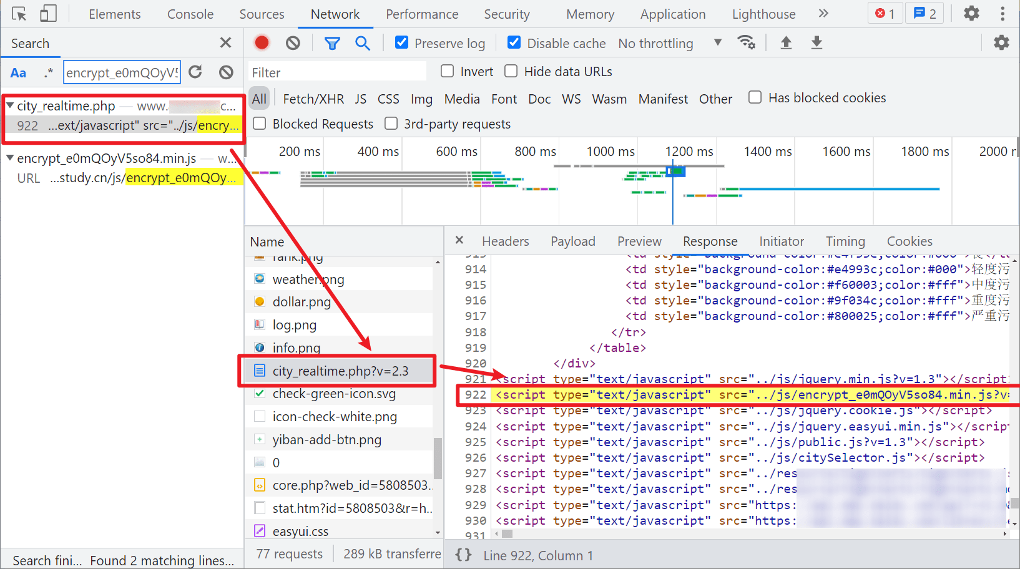Switch to the Elements tab

coord(115,14)
